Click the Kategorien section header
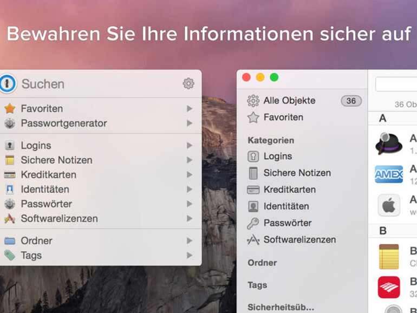 click(271, 140)
